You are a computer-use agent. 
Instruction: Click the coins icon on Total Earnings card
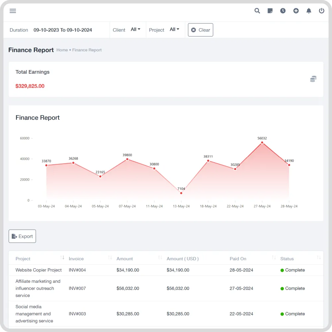coord(313,79)
